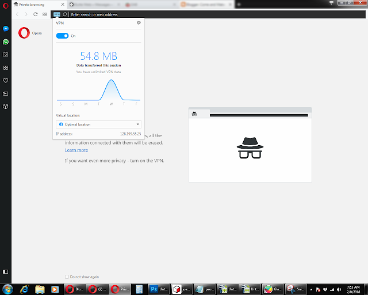
Task: Follow the Learn more link
Action: [76, 150]
